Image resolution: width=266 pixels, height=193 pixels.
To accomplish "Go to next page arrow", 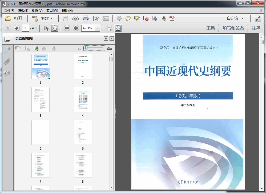I will (17, 28).
